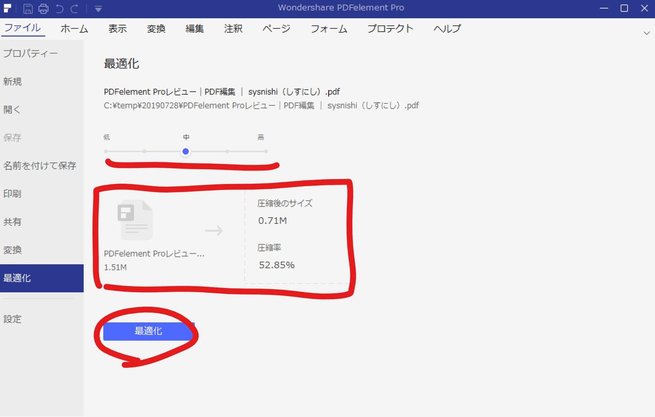Click the 圧縮後のサイズ label
This screenshot has width=655, height=417.
pyautogui.click(x=285, y=203)
